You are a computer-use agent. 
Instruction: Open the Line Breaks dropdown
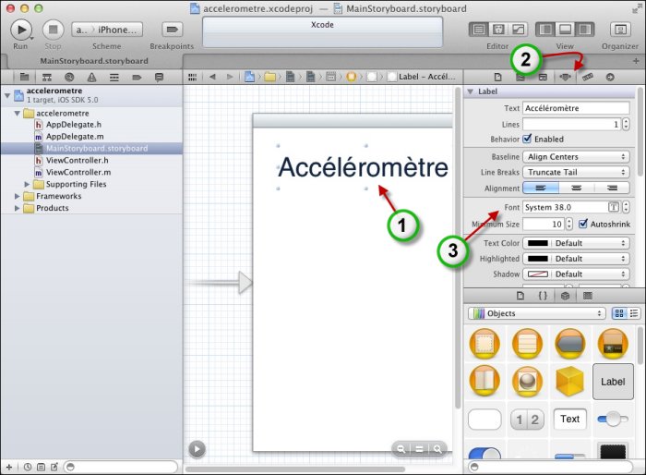(576, 172)
